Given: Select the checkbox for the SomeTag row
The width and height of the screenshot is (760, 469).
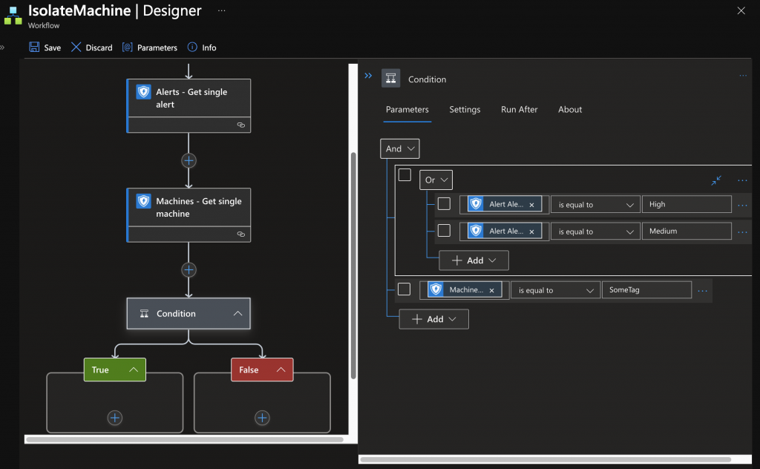Looking at the screenshot, I should click(404, 289).
